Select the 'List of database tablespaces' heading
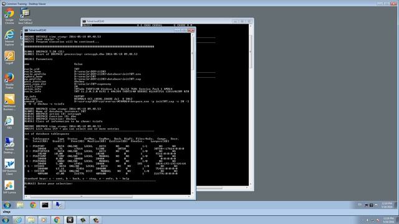This screenshot has height=224, width=399. tap(47, 134)
